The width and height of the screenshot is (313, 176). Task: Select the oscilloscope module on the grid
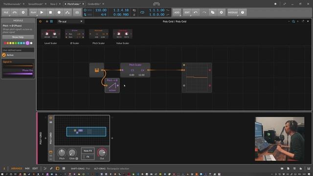[x=197, y=78]
